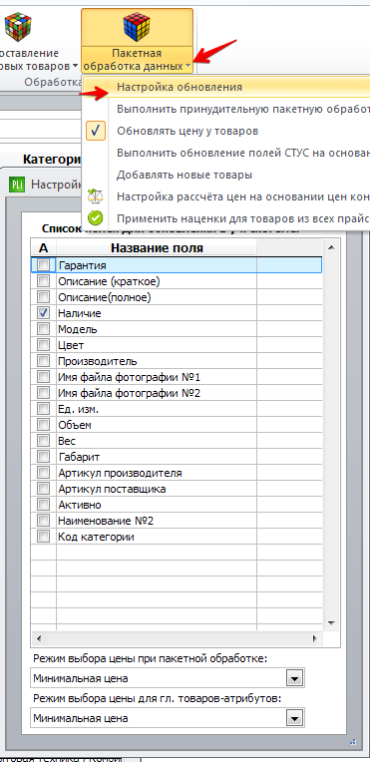Select the Наличие row text
The width and height of the screenshot is (370, 762).
click(80, 313)
